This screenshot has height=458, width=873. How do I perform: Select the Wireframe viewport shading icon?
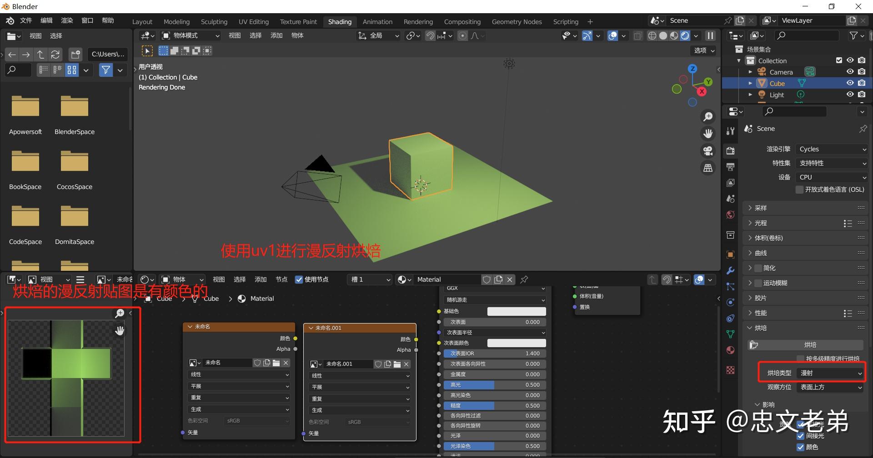pos(652,35)
